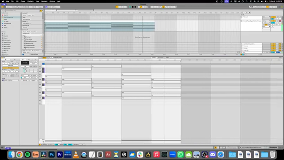Image resolution: width=284 pixels, height=160 pixels.
Task: Switch to the Envelopes tab in clip view
Action: 161,58
